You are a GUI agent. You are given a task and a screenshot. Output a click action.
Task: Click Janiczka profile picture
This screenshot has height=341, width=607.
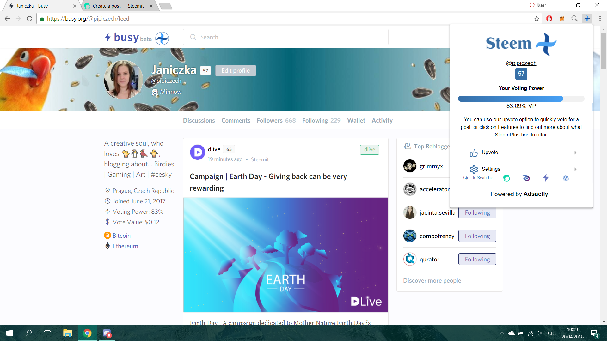pyautogui.click(x=123, y=80)
